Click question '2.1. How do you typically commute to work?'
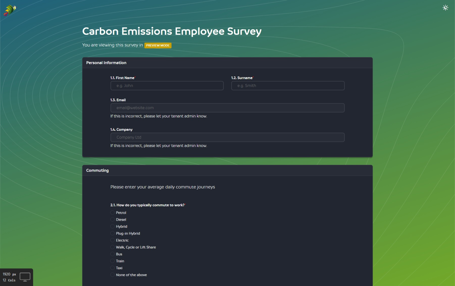 tap(148, 205)
